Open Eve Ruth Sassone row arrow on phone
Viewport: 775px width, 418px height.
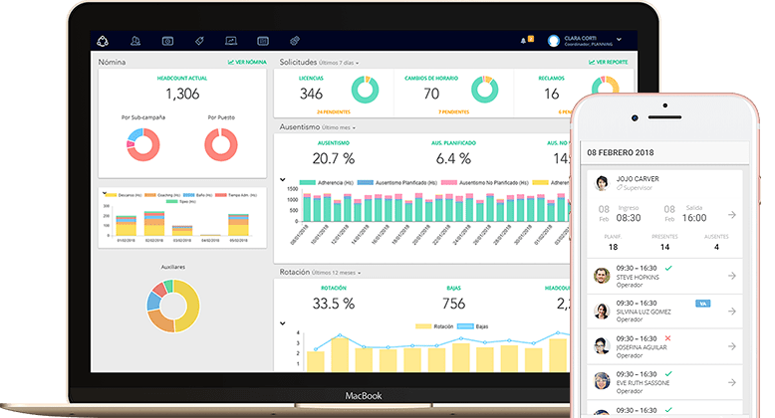click(x=732, y=382)
